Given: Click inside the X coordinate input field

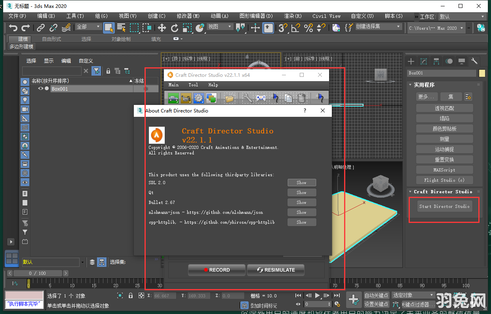Looking at the screenshot, I should pyautogui.click(x=164, y=295).
